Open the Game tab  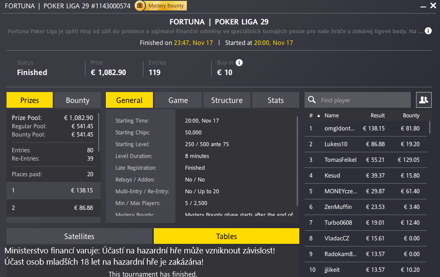point(178,100)
